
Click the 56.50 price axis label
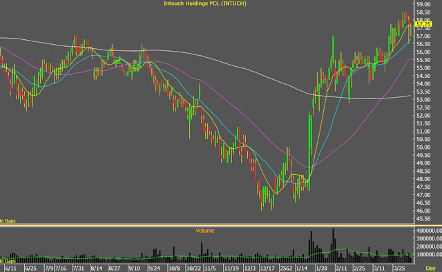[x=423, y=44]
